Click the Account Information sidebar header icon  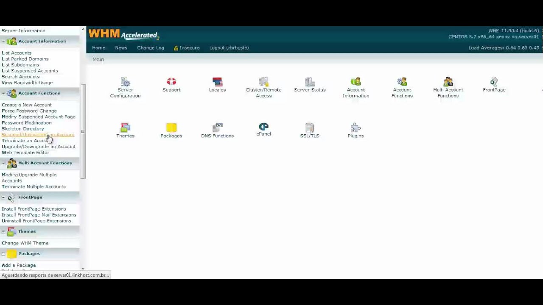11,41
